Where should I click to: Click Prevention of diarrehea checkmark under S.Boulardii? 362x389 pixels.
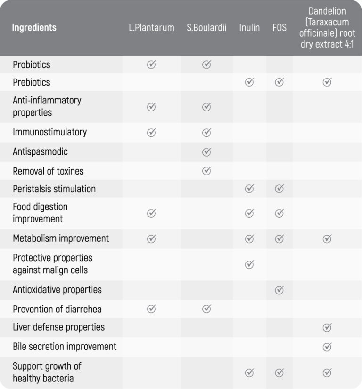206,309
